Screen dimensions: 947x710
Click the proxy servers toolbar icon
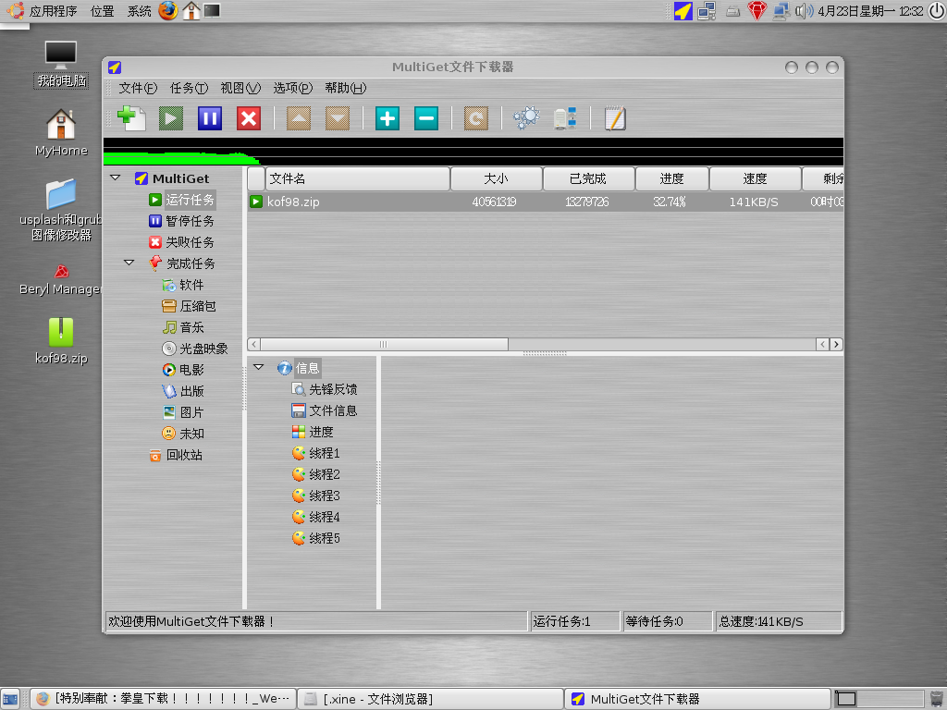pos(565,118)
